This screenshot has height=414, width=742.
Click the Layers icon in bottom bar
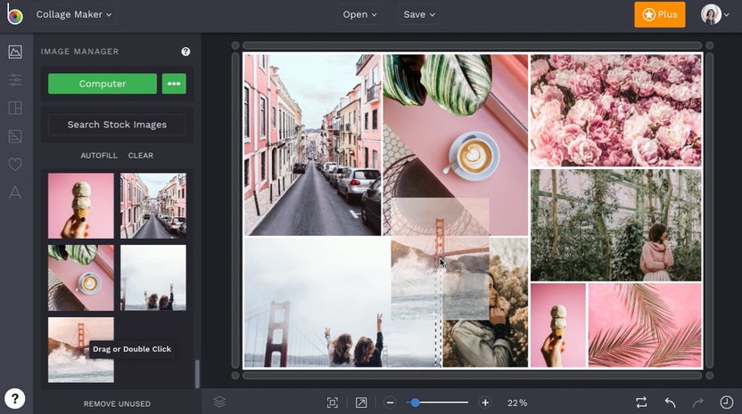point(219,402)
